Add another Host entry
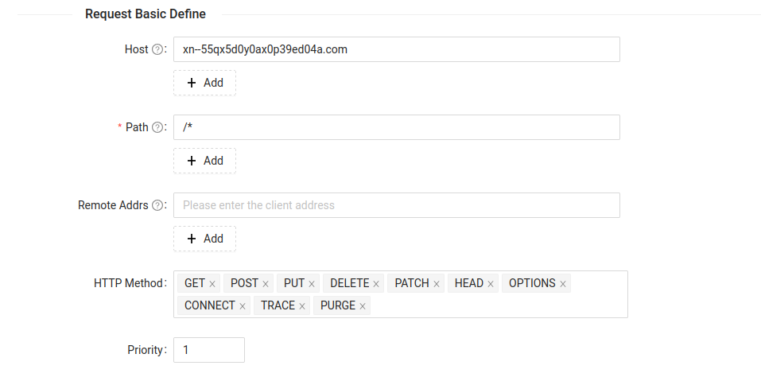This screenshot has height=381, width=761. pos(205,83)
